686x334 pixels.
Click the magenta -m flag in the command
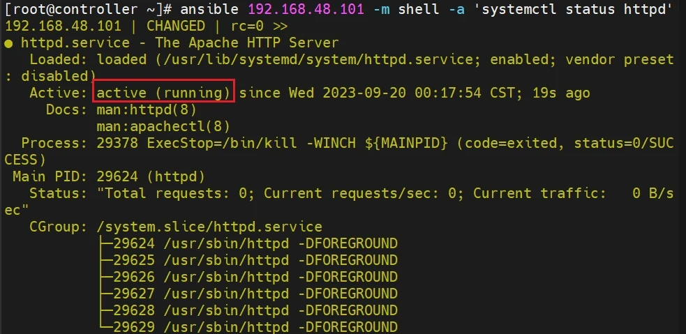click(377, 10)
